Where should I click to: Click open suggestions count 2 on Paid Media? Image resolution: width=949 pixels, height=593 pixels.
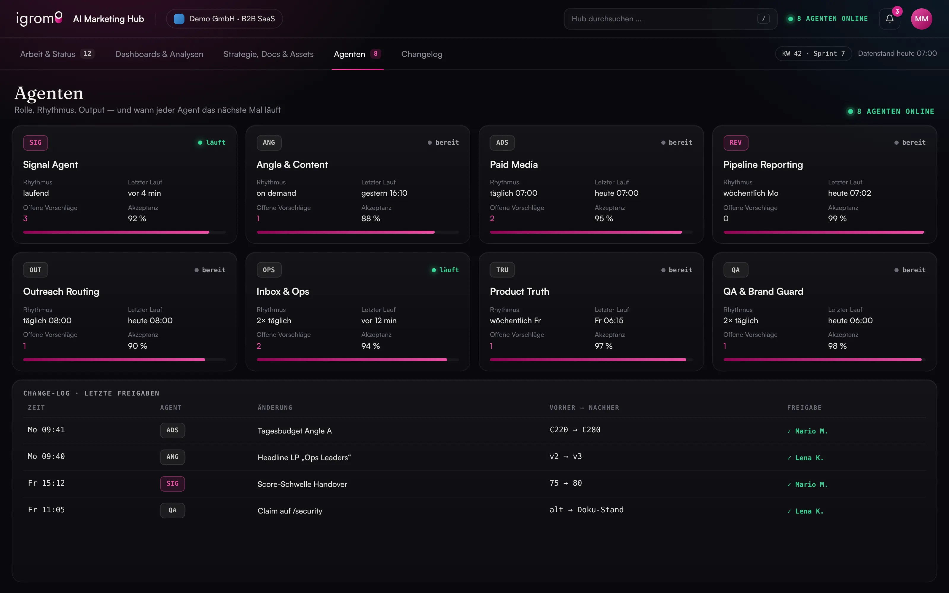[x=492, y=219]
